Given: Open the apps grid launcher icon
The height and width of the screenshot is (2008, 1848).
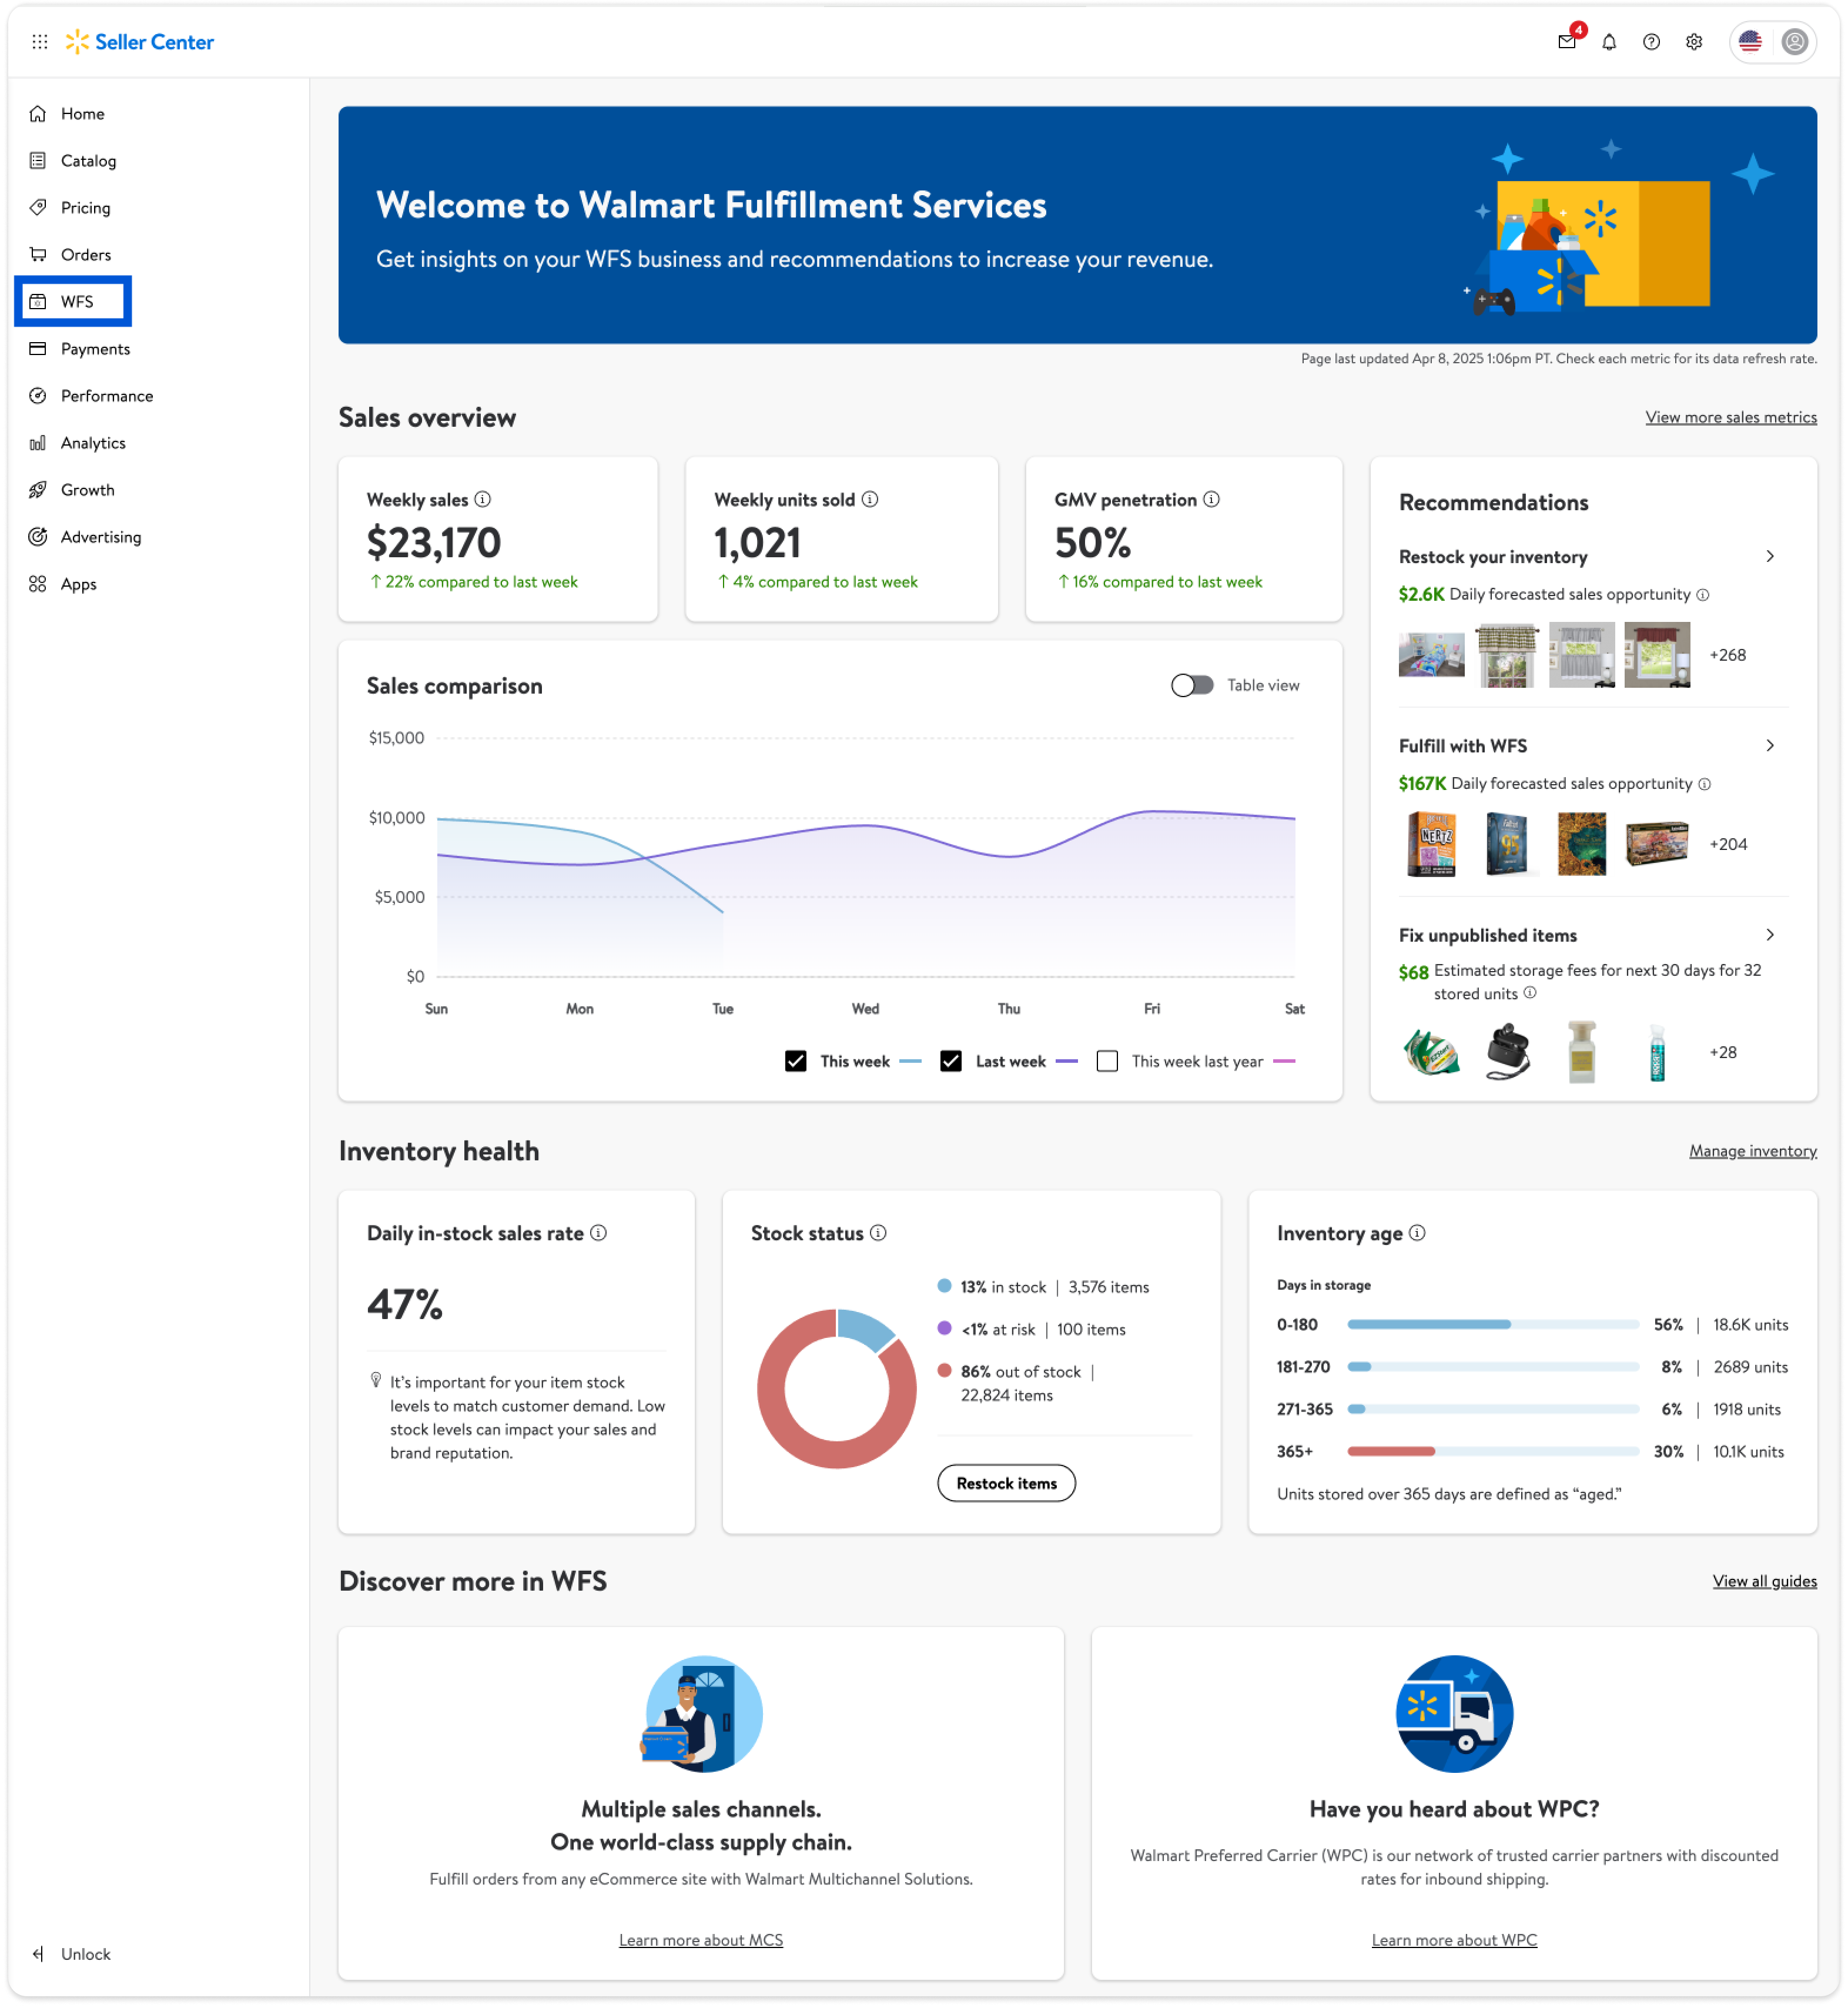Looking at the screenshot, I should (39, 42).
